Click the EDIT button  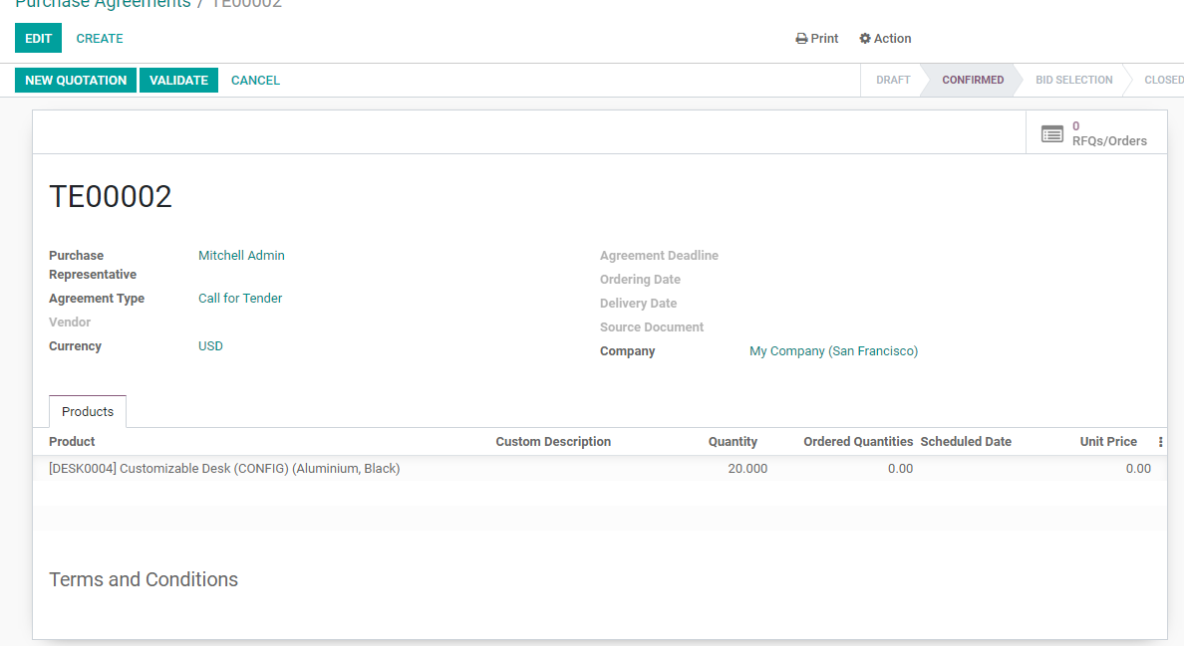[x=38, y=39]
